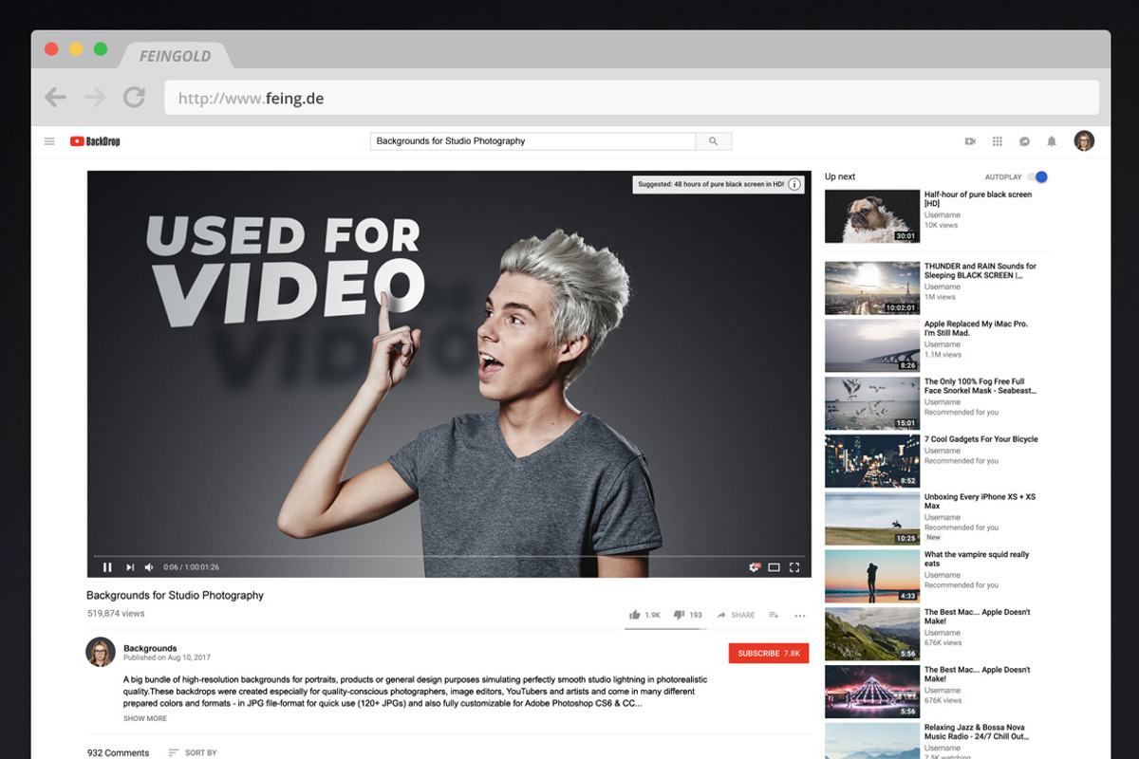
Task: Click the browser address bar
Action: 631,98
